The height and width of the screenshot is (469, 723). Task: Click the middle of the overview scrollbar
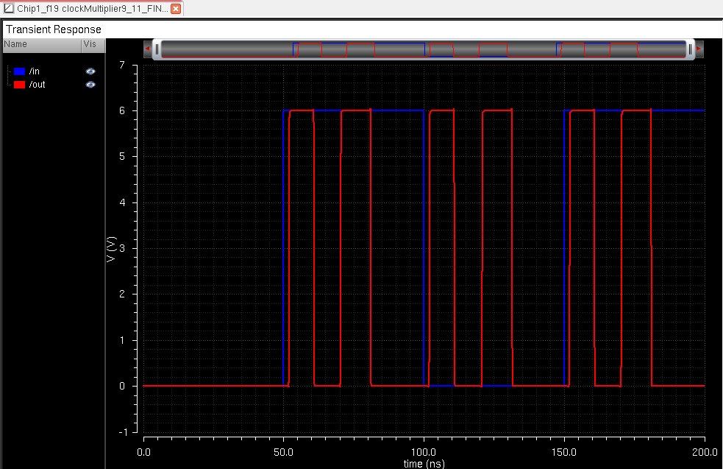click(x=423, y=49)
